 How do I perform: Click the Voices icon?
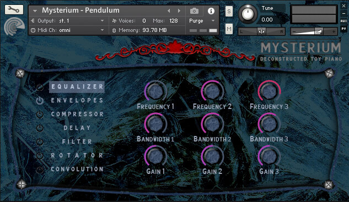pyautogui.click(x=114, y=21)
